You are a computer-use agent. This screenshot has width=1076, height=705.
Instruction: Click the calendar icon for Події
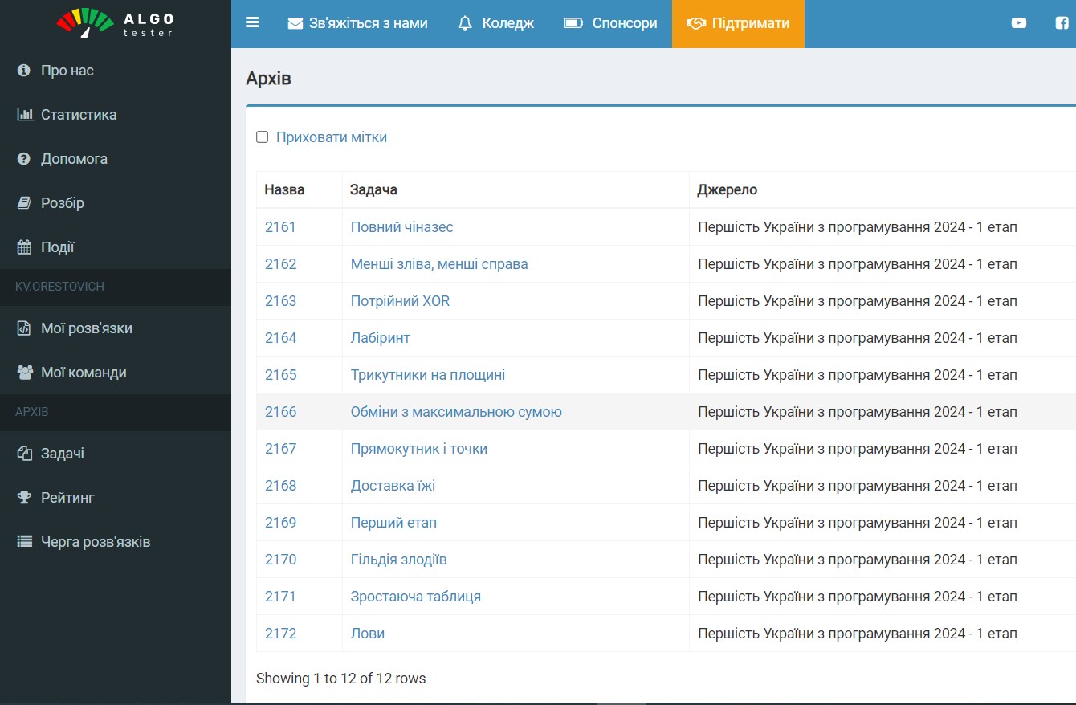coord(24,247)
